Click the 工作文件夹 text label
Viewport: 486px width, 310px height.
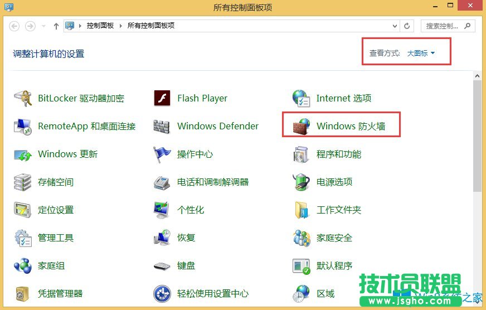(339, 210)
